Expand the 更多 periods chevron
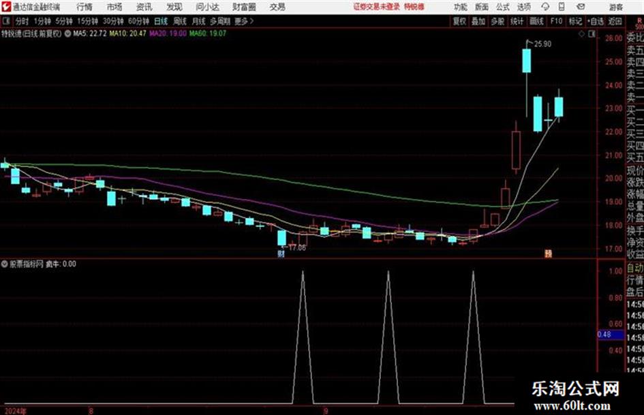Image resolution: width=644 pixels, height=415 pixels. coord(245,21)
